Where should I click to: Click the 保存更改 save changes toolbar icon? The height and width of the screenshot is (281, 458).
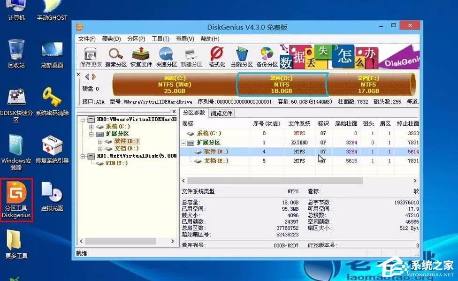[91, 57]
